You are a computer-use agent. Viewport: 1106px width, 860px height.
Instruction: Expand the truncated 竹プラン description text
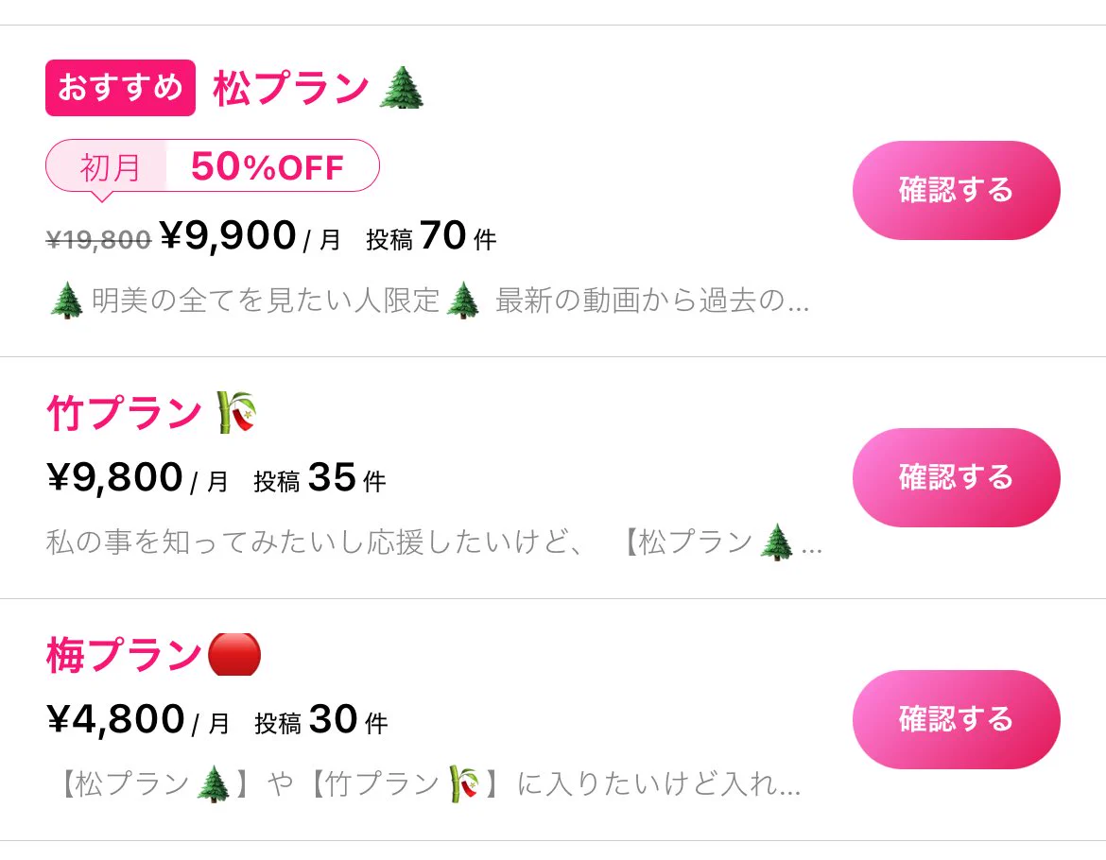(x=434, y=543)
